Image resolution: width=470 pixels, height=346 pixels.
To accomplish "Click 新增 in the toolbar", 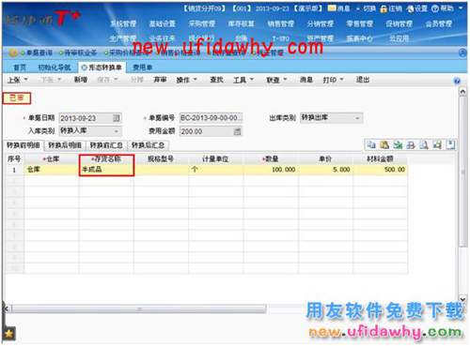I will [81, 80].
